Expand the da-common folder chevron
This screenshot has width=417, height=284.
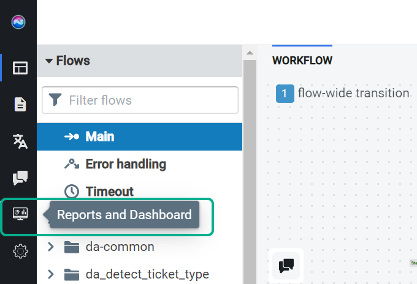[50, 247]
